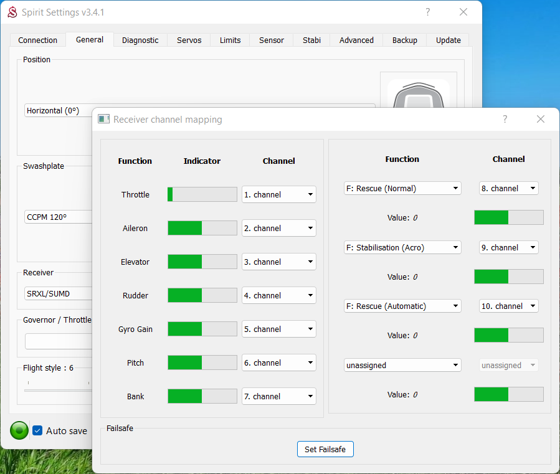Click the Flight style slider
560x474 pixels.
[57, 390]
